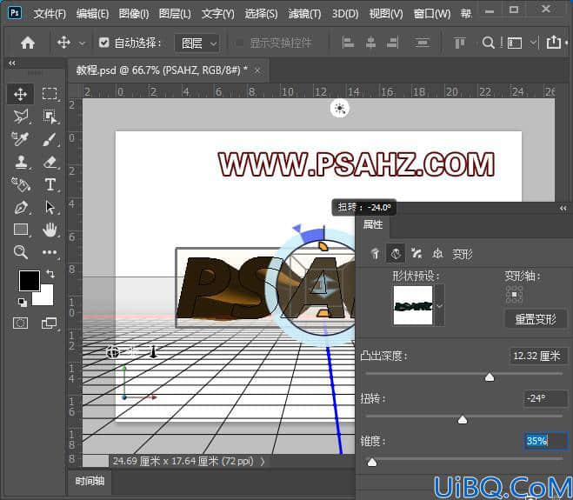The height and width of the screenshot is (500, 573).
Task: Click the foreground black color swatch
Action: point(30,281)
